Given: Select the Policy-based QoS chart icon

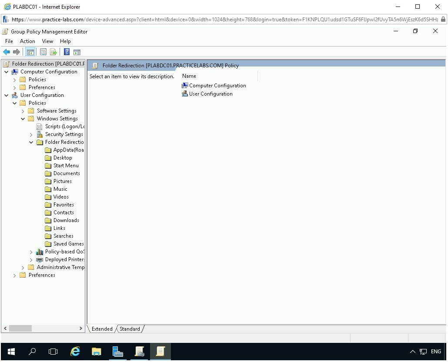Looking at the screenshot, I should (40, 252).
